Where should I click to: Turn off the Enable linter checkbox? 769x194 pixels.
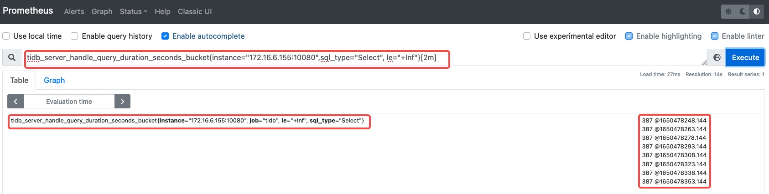tap(715, 36)
